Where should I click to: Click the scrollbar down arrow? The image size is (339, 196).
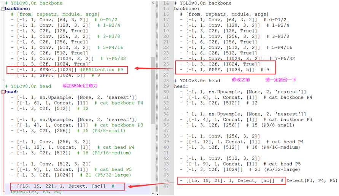[x=153, y=193]
